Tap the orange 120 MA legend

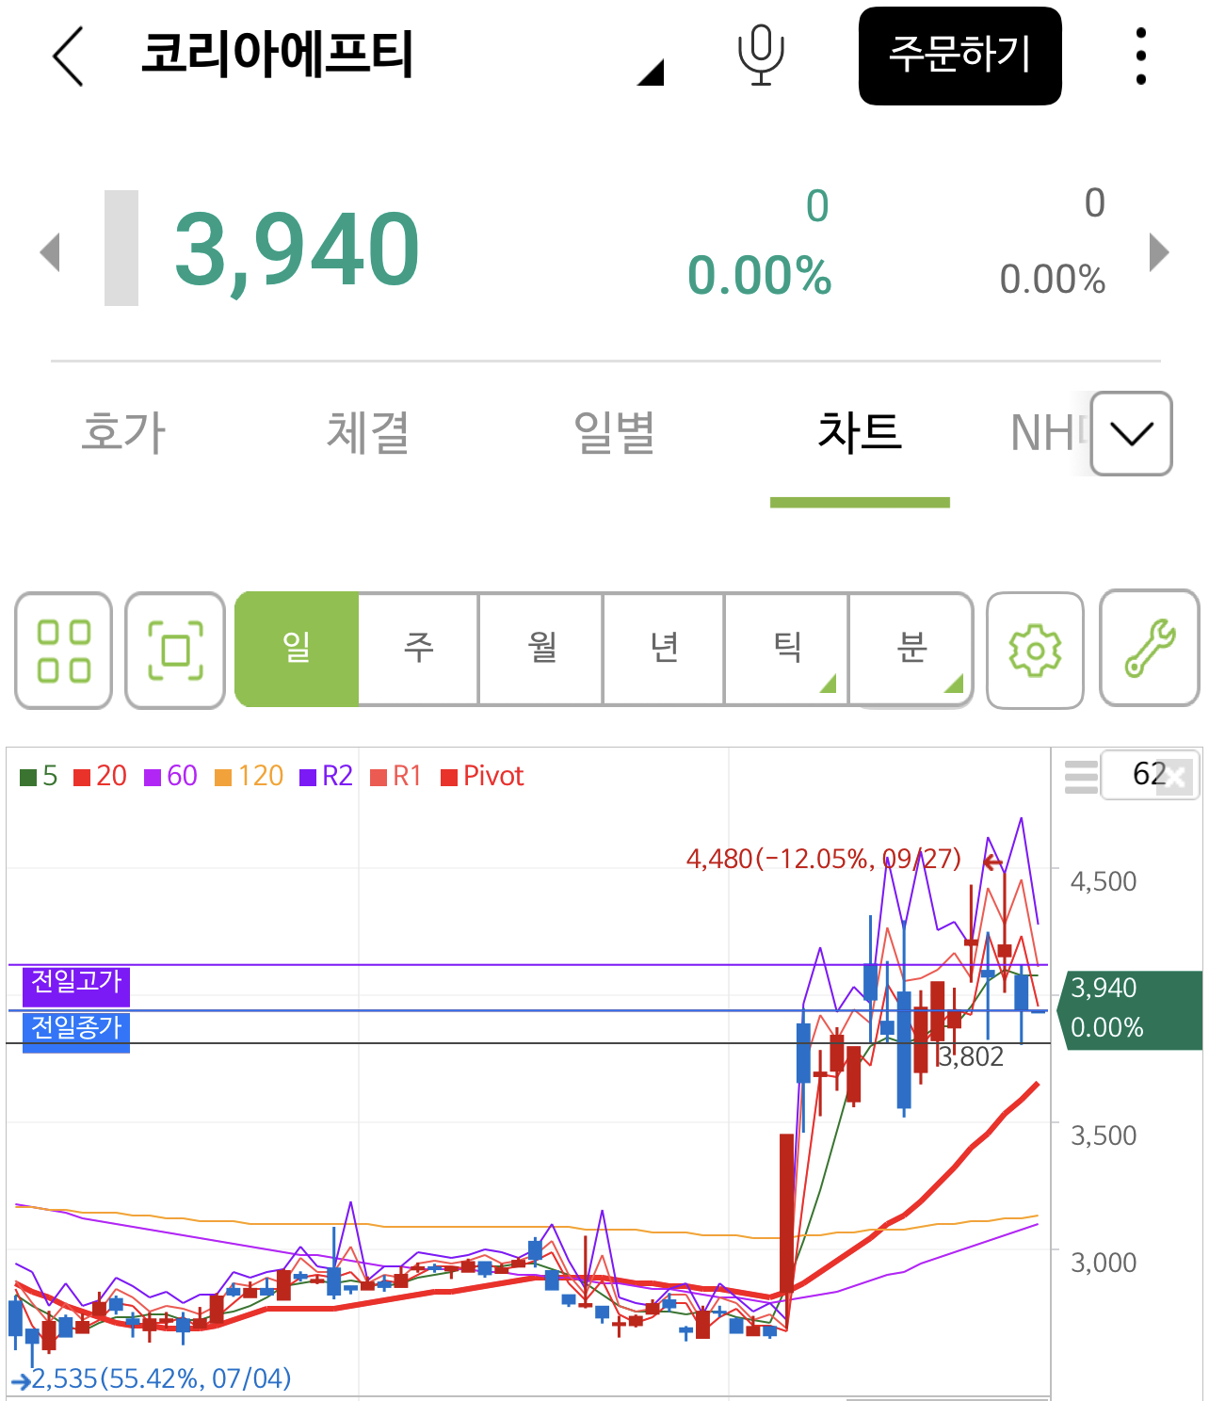pos(249,776)
